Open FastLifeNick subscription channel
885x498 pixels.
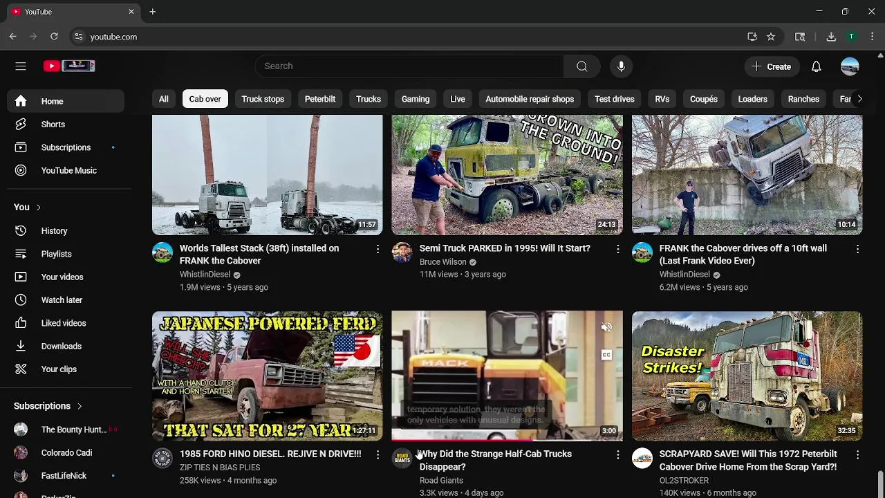[66, 476]
